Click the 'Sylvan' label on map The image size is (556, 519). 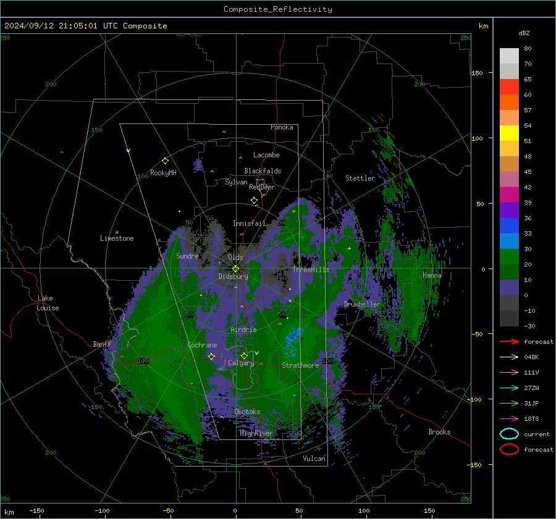[x=236, y=182]
